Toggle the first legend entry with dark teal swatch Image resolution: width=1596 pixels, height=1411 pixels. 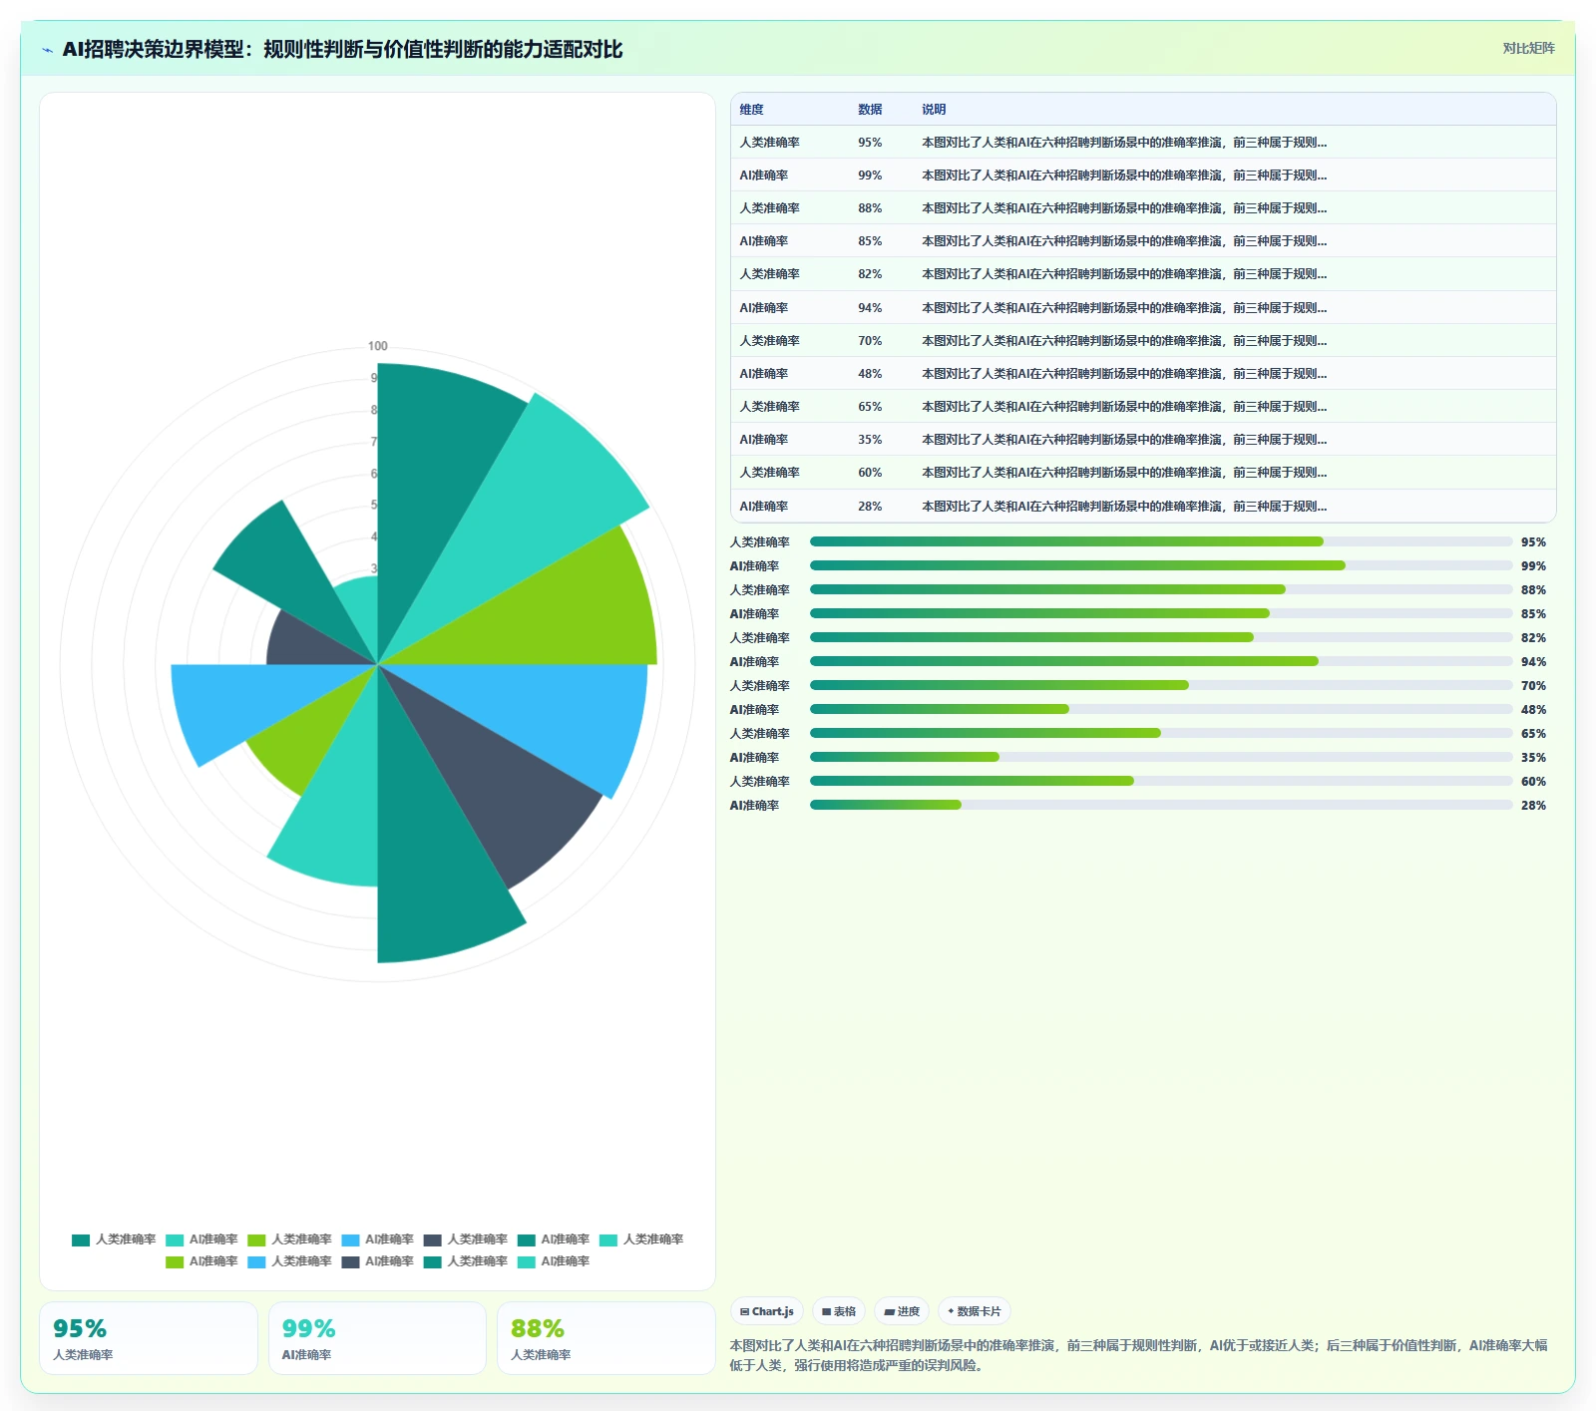(x=113, y=1239)
